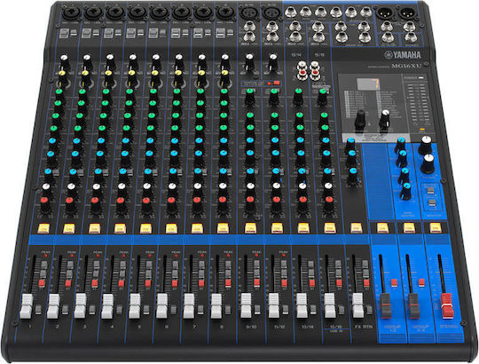The image size is (479, 364).
Task: Select the white RCA jack of input 13/14
Action: 302,66
